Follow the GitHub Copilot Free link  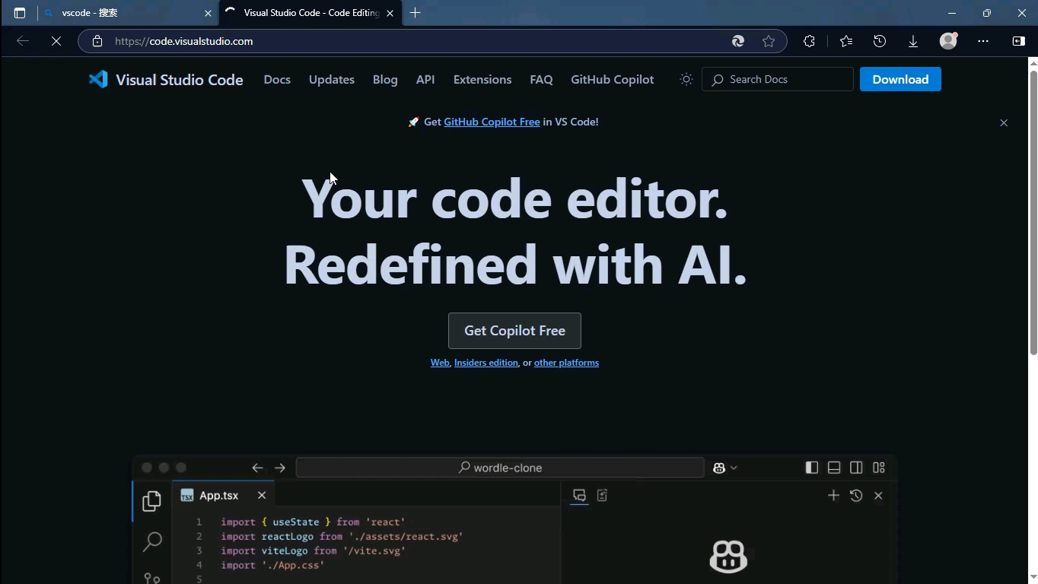coord(492,122)
